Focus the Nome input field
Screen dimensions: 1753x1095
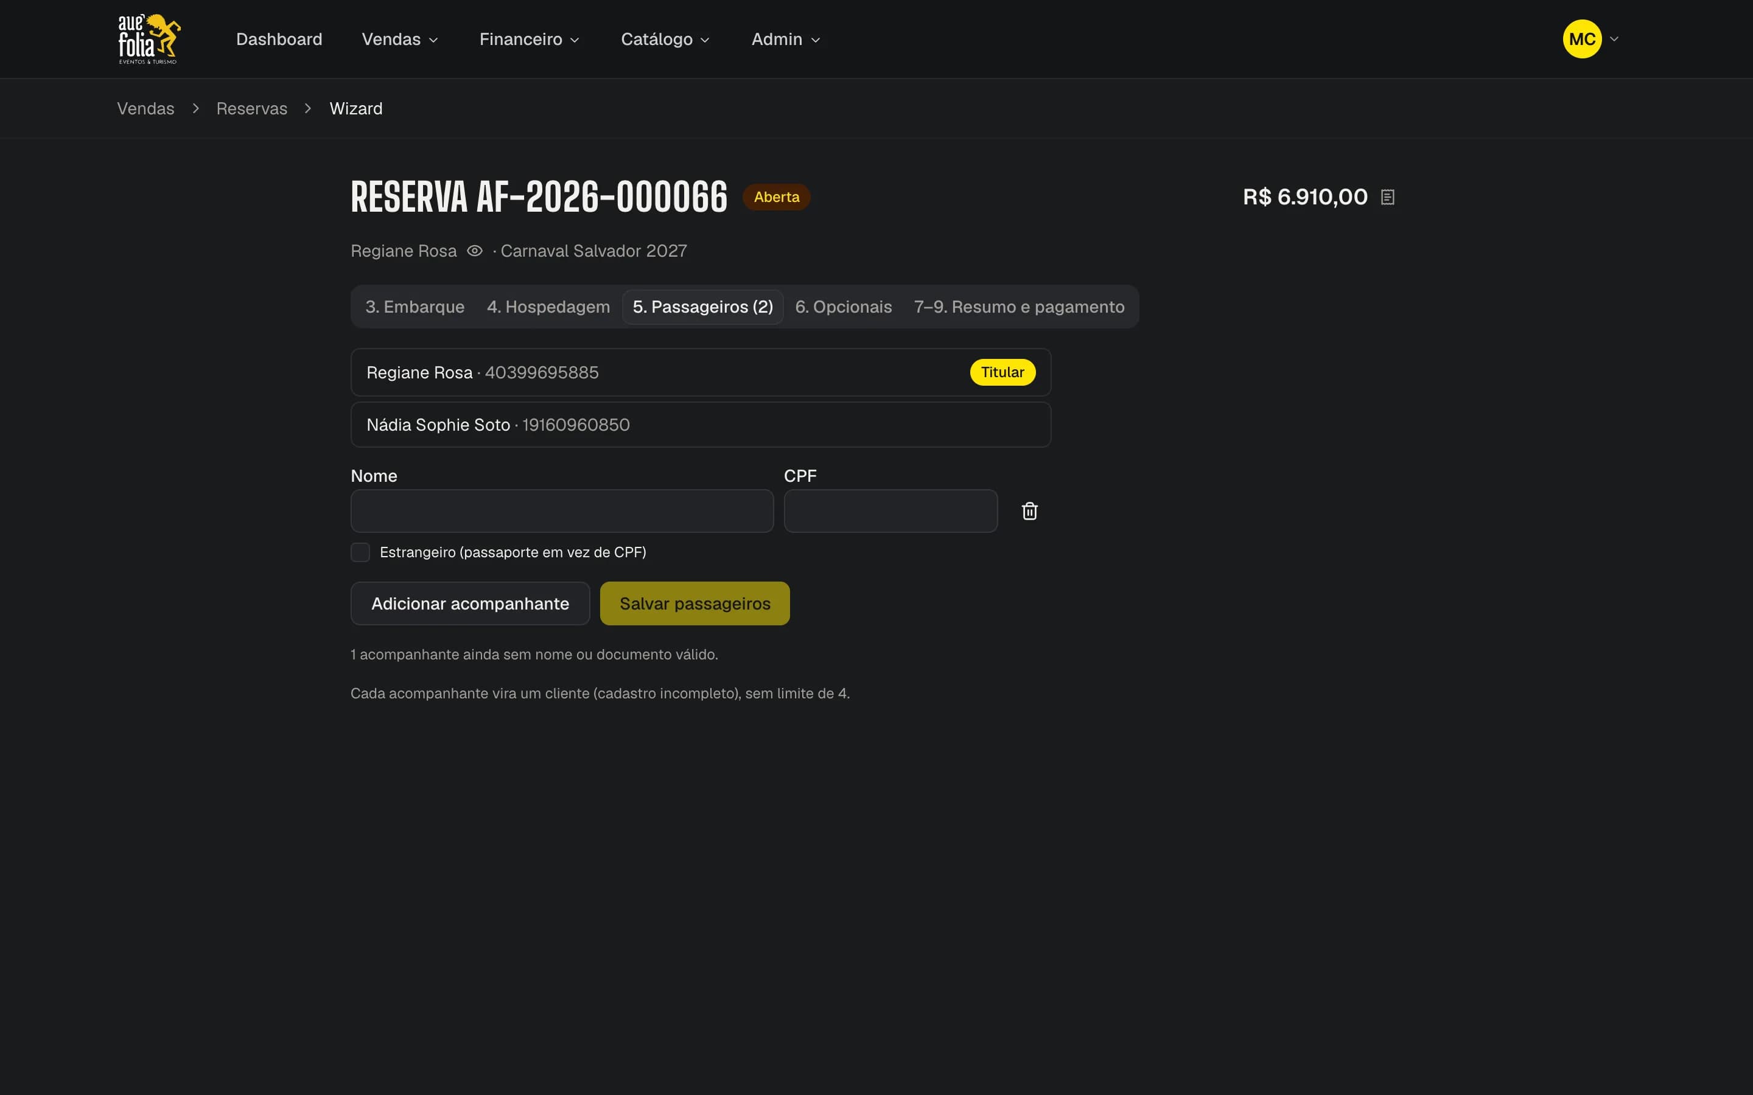562,511
